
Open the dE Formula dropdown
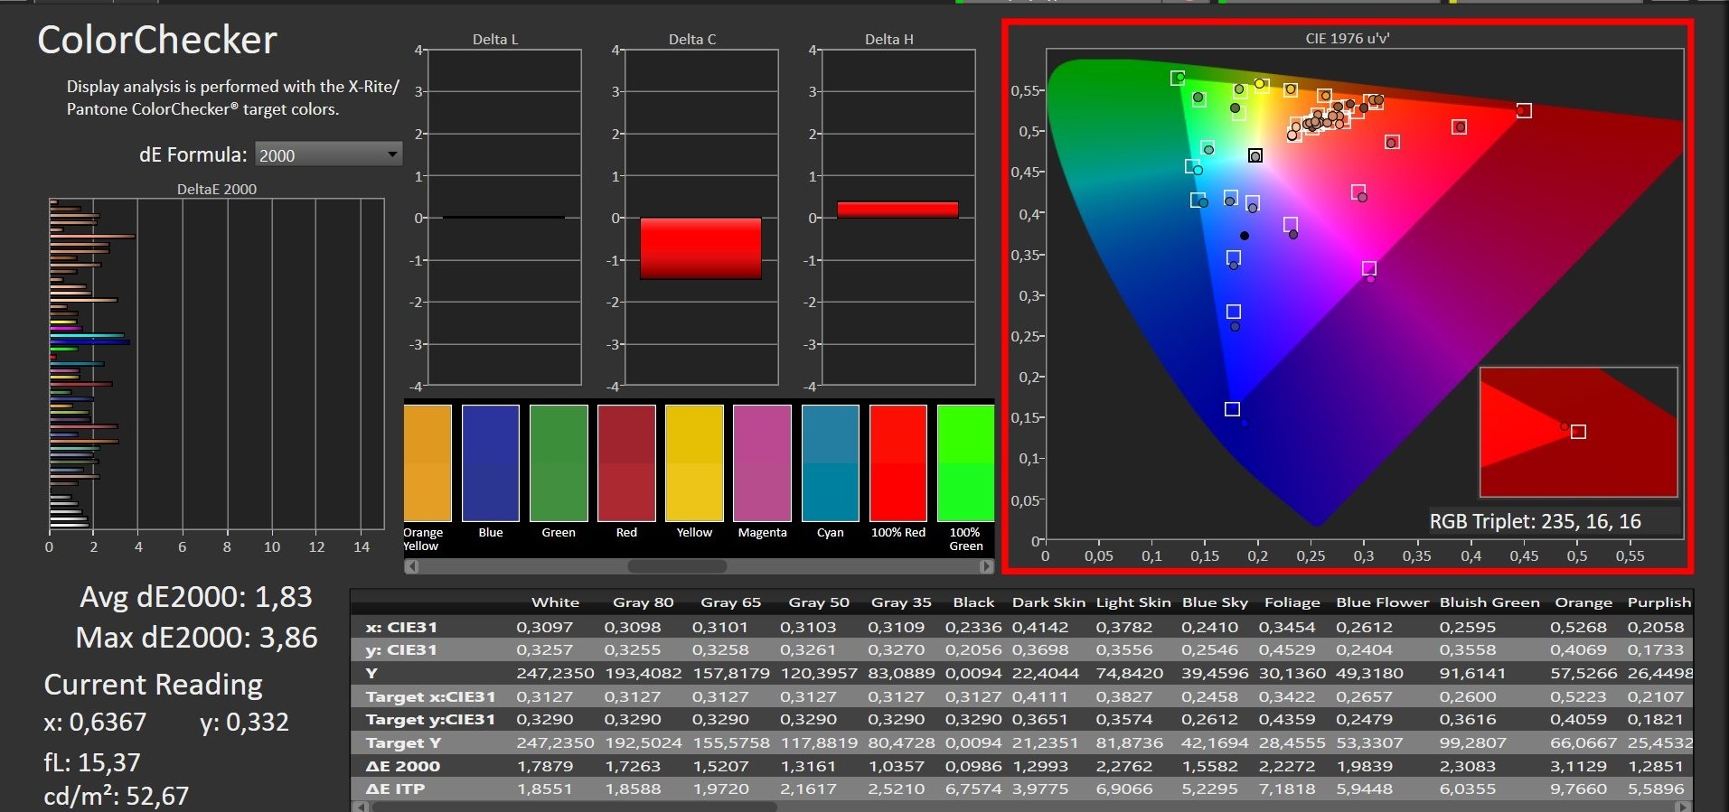coord(328,154)
